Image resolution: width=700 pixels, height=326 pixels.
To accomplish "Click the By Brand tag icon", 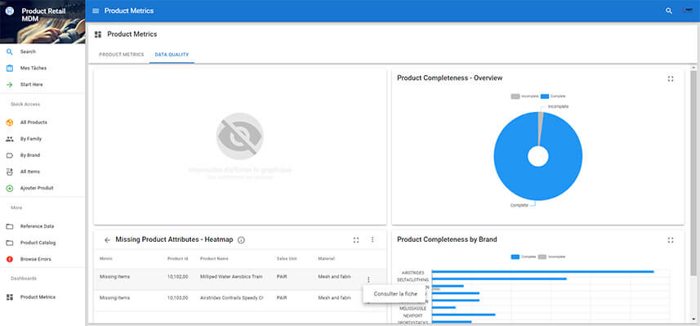I will point(10,155).
